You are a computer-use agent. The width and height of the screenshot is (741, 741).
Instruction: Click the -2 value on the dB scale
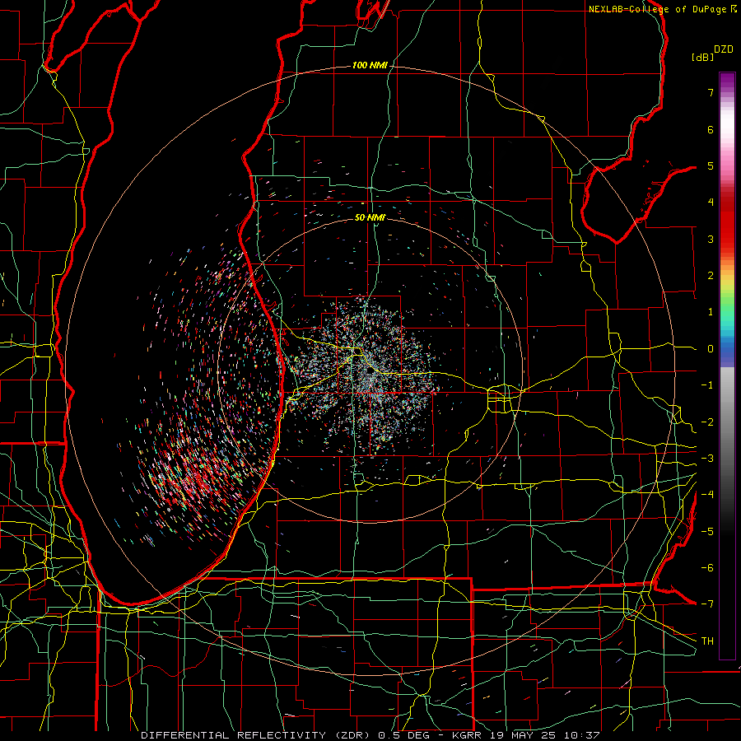click(x=707, y=422)
